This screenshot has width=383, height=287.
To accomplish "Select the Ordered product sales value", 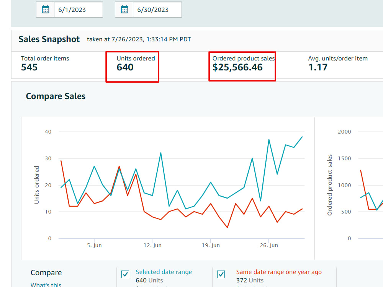I will 237,67.
